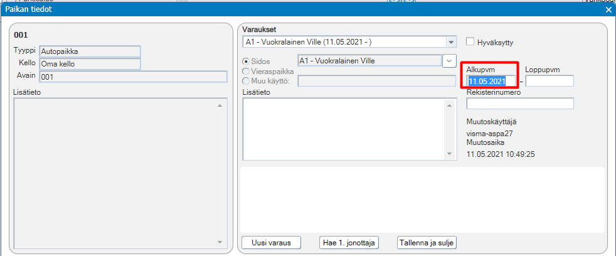Click Tallenna ja sulje button
Viewport: 616px width, 256px height.
[427, 243]
